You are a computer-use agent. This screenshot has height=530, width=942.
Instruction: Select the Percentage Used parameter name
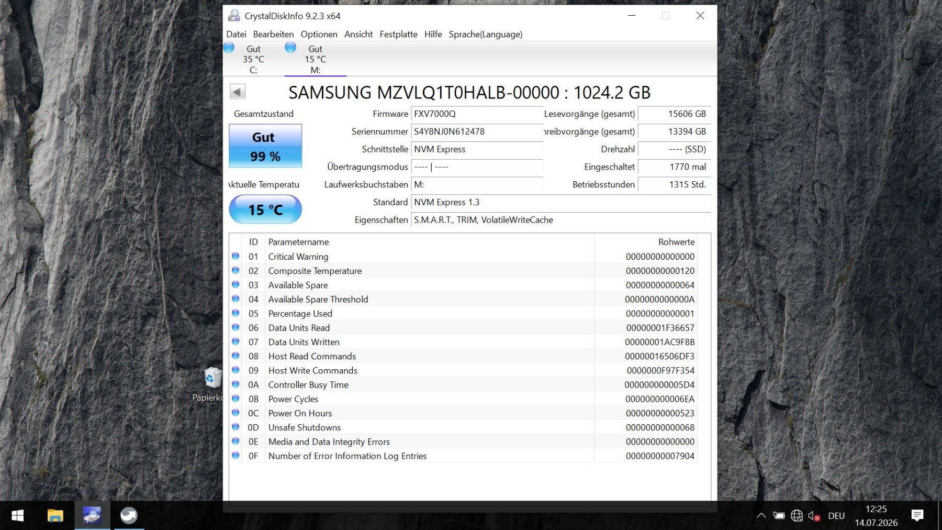pos(300,314)
